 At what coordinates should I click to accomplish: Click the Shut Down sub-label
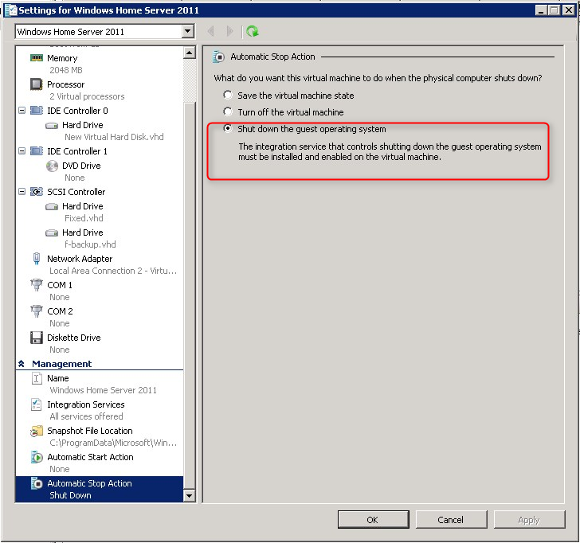point(70,495)
